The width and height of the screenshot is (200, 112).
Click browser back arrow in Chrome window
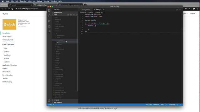(2, 9)
